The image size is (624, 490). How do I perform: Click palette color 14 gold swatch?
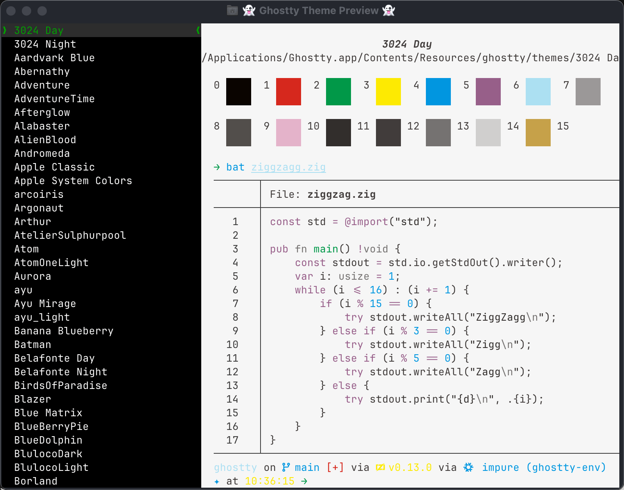pos(538,133)
